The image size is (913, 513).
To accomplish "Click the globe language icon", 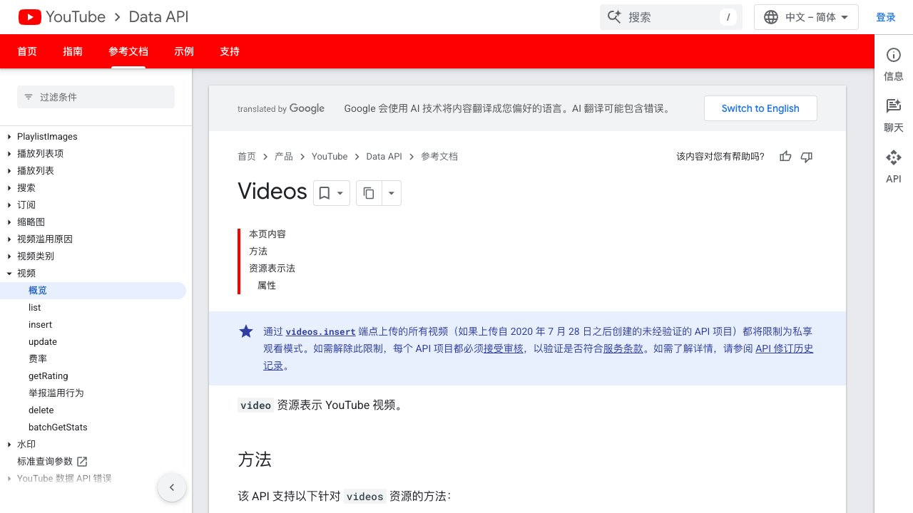I will [x=771, y=17].
